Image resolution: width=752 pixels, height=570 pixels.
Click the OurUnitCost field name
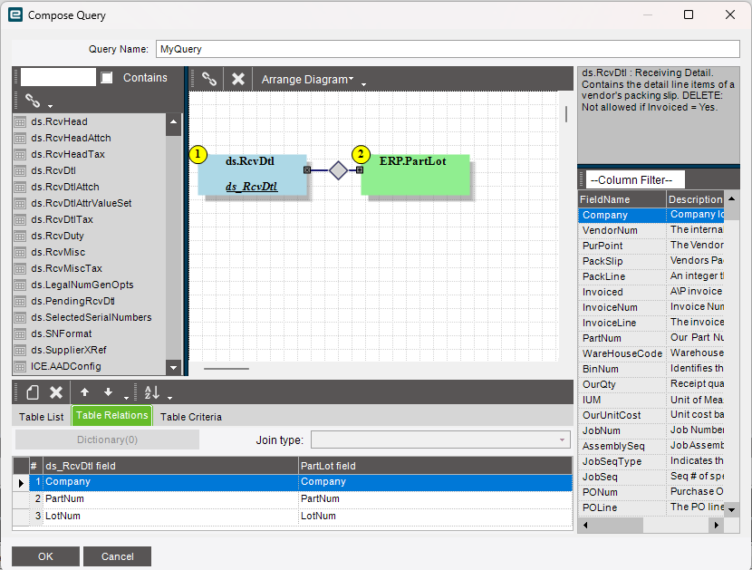pos(612,415)
